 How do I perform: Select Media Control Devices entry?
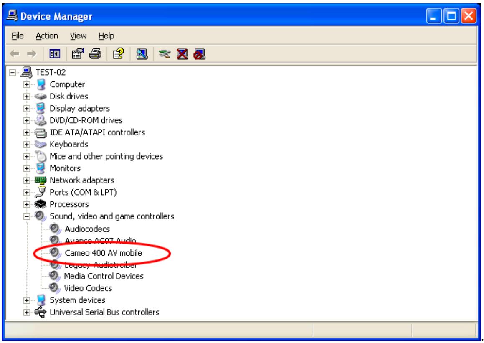(104, 276)
